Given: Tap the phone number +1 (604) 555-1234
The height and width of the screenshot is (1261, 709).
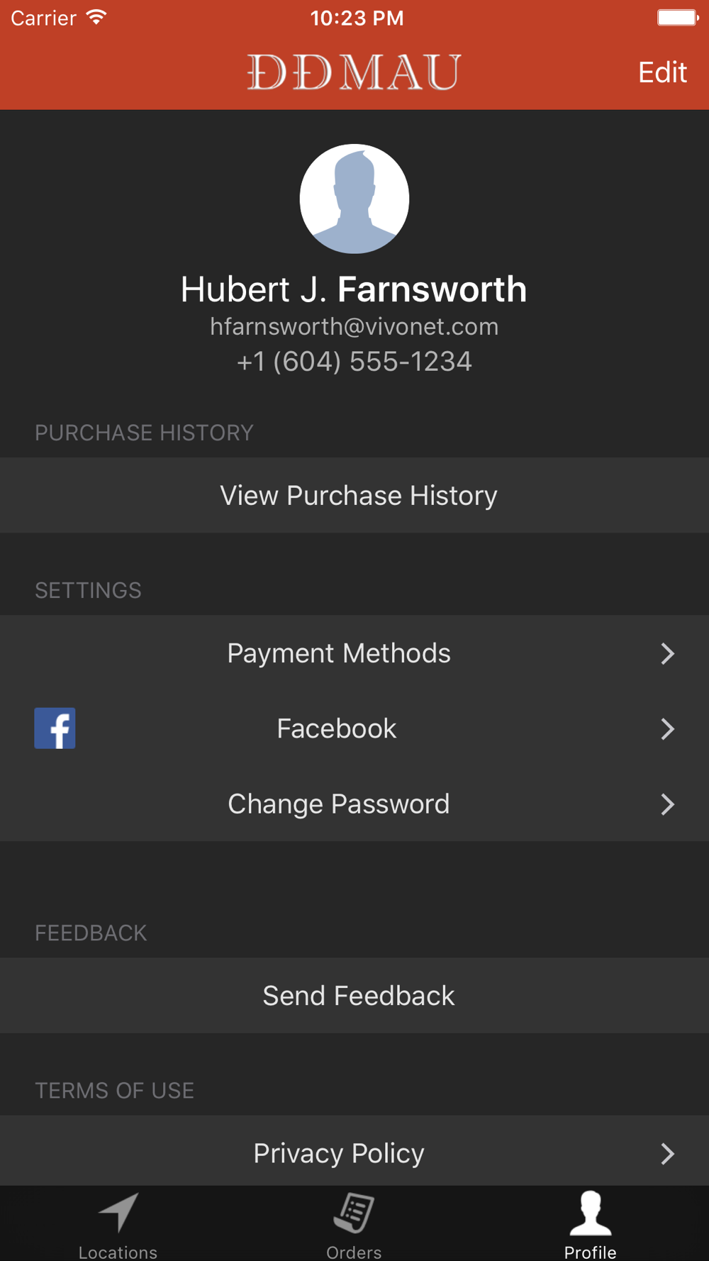Looking at the screenshot, I should pyautogui.click(x=354, y=362).
